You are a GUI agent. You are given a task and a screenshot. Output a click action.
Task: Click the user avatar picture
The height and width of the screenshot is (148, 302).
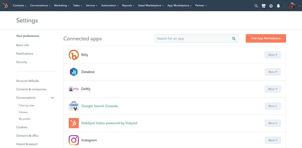(x=292, y=6)
